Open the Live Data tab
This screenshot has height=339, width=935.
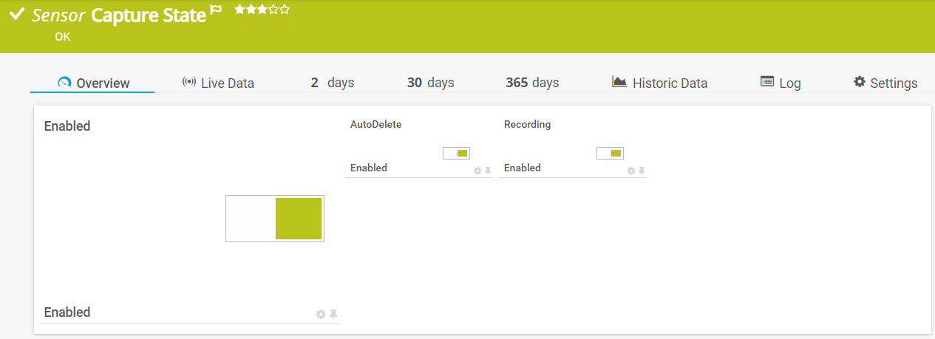pos(218,83)
